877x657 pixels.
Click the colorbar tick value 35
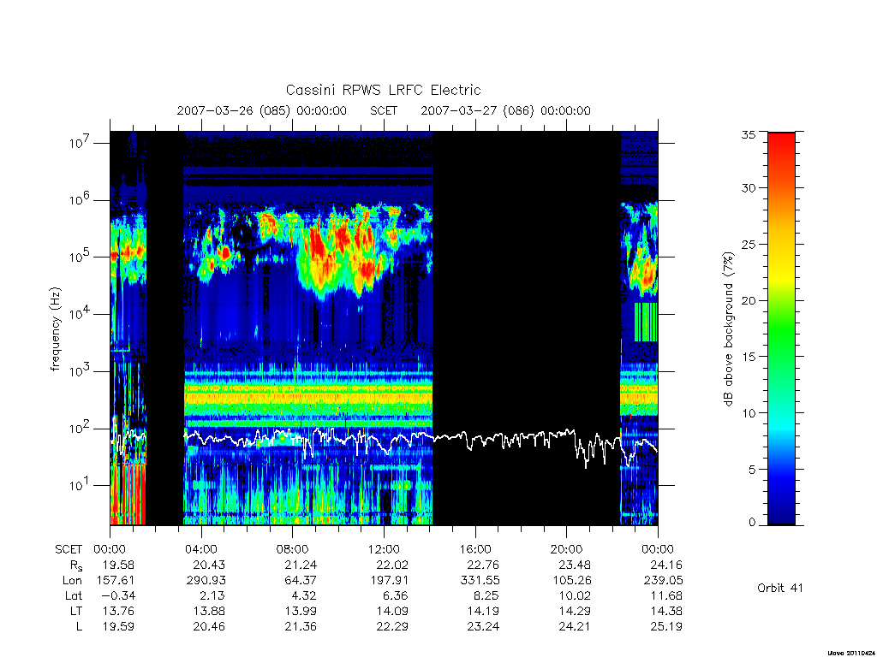tap(749, 134)
